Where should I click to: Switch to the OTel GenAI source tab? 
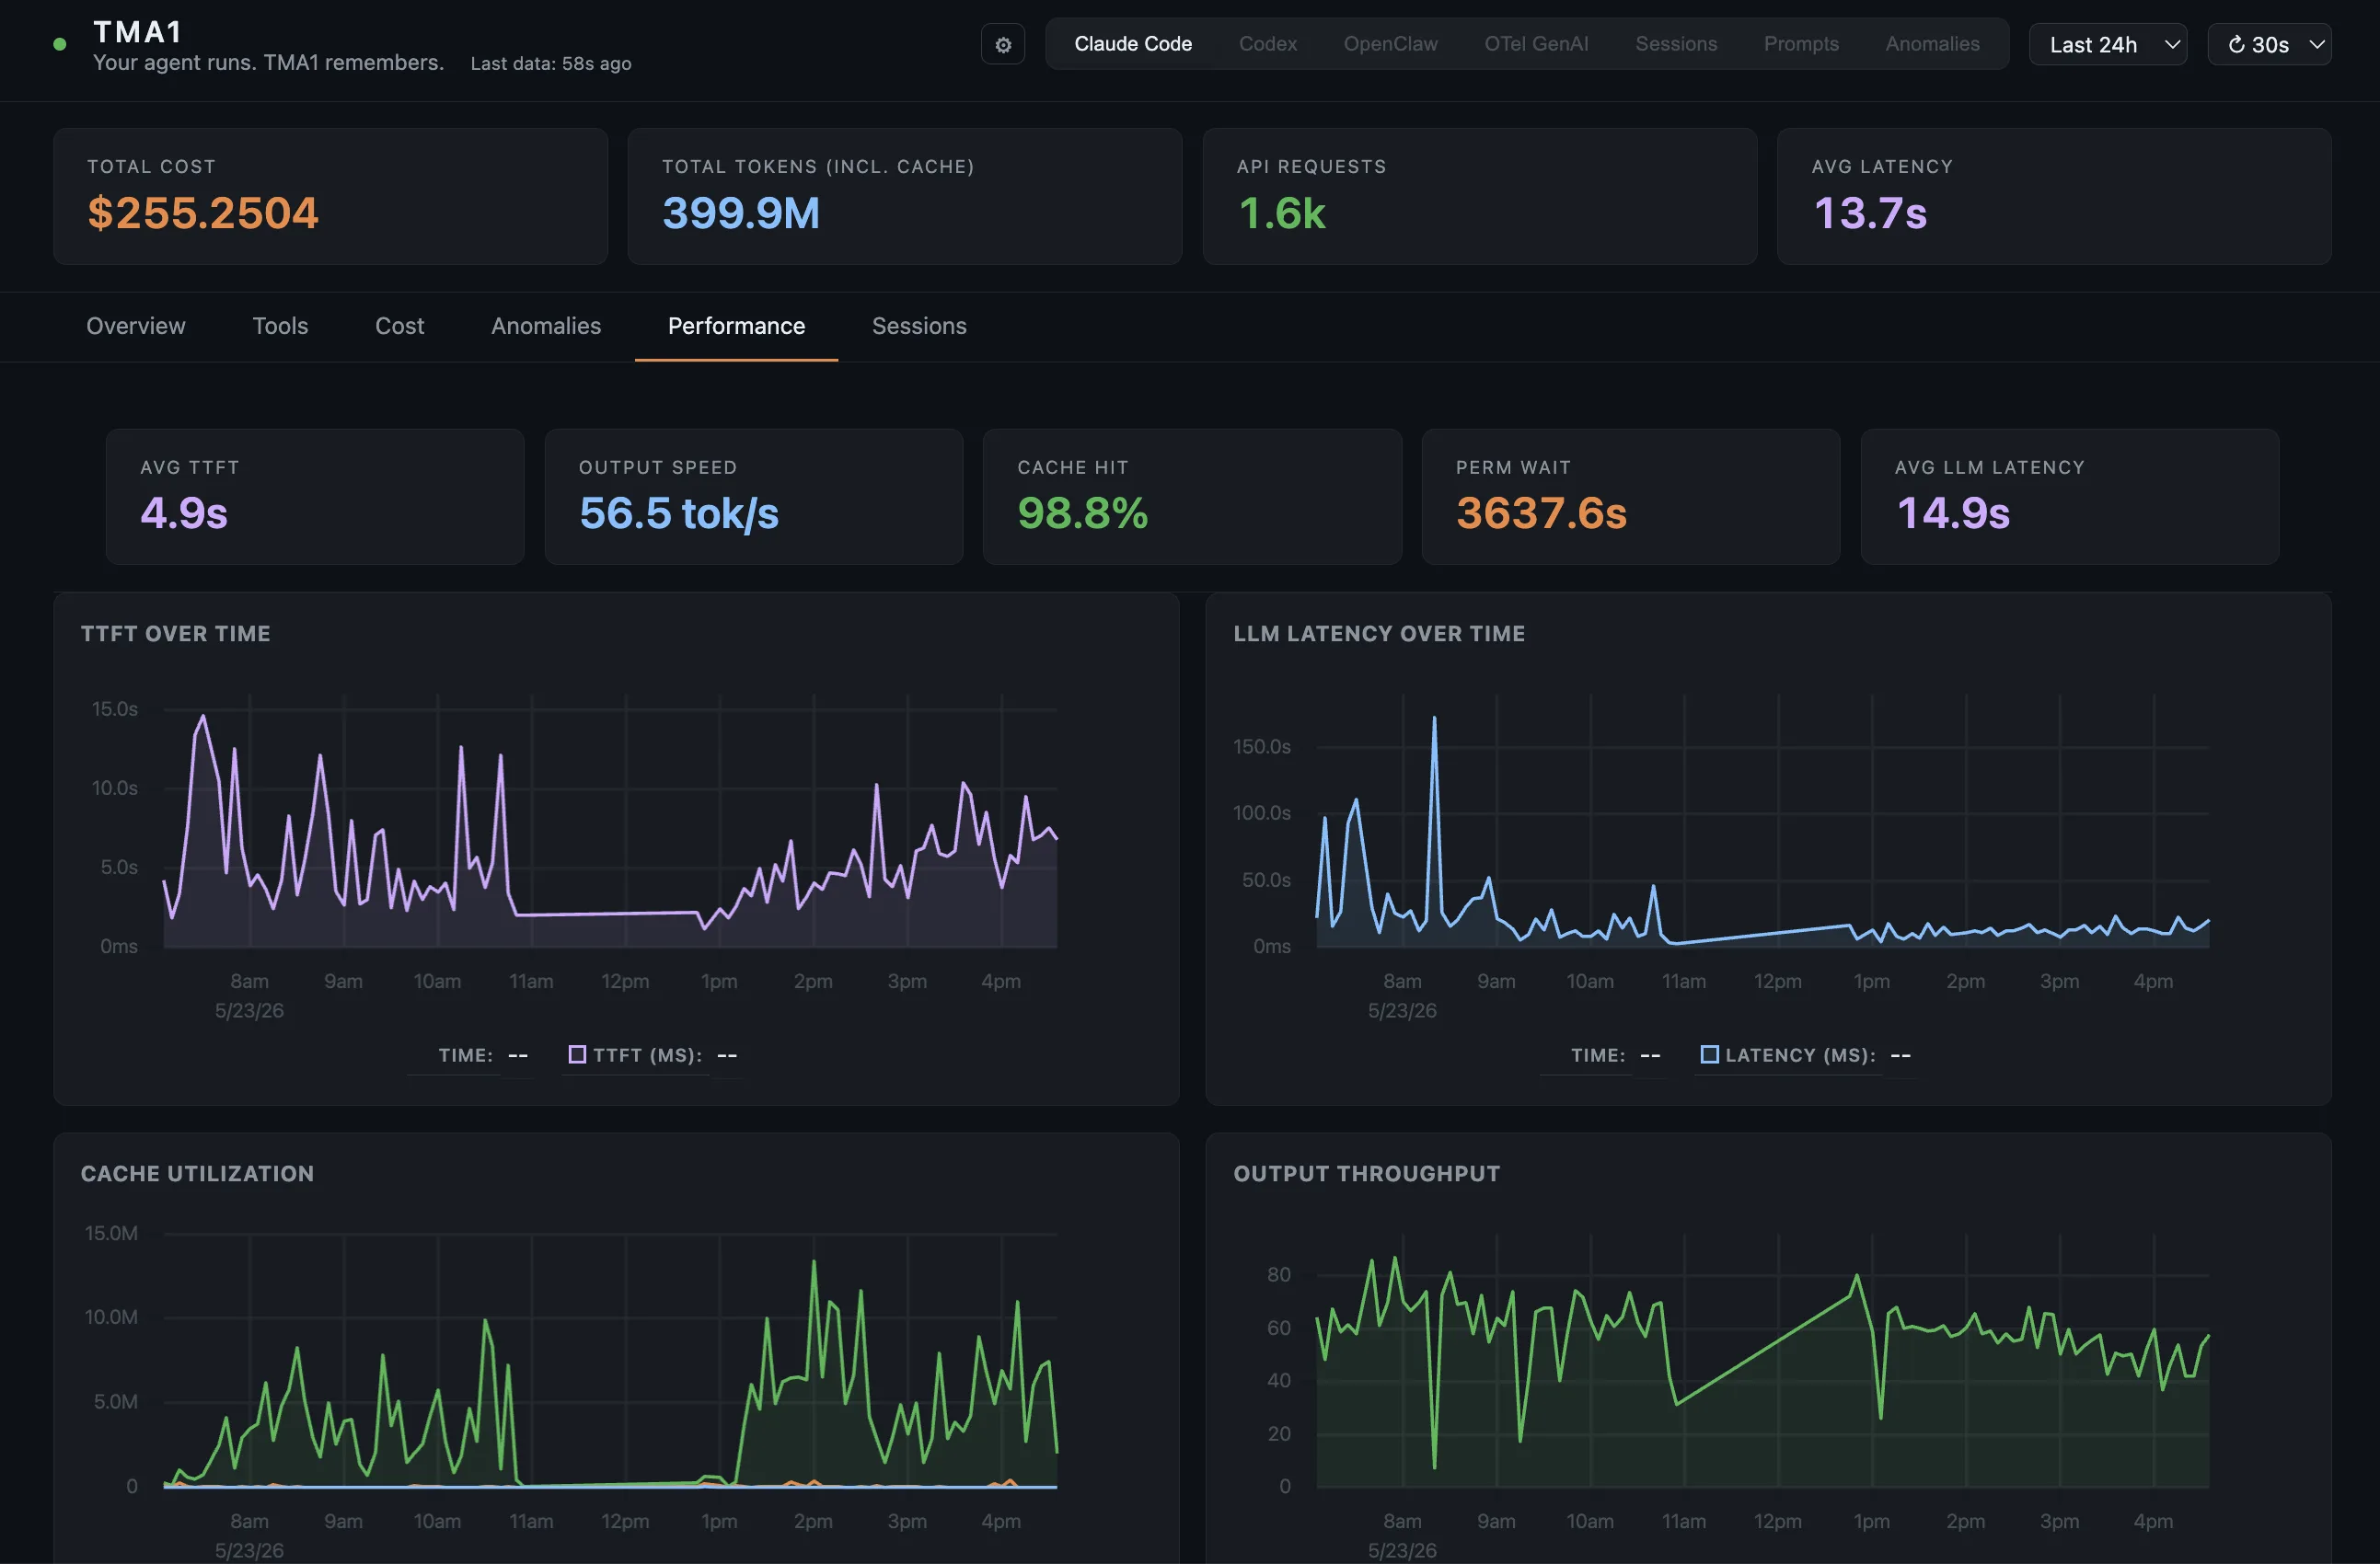tap(1536, 44)
